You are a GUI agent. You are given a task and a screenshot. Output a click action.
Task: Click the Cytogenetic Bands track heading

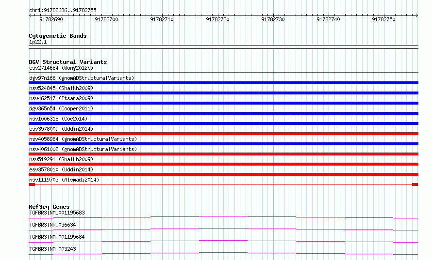[x=58, y=36]
